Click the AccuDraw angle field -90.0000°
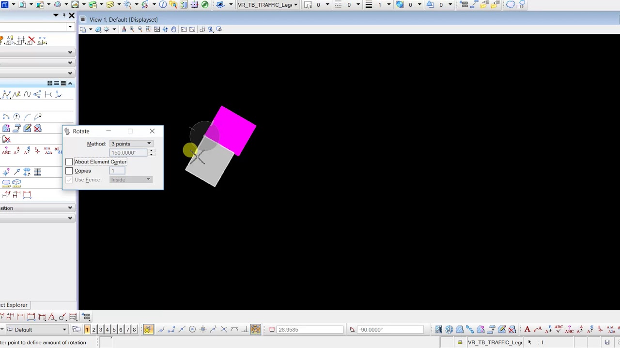The height and width of the screenshot is (348, 620). (x=390, y=330)
